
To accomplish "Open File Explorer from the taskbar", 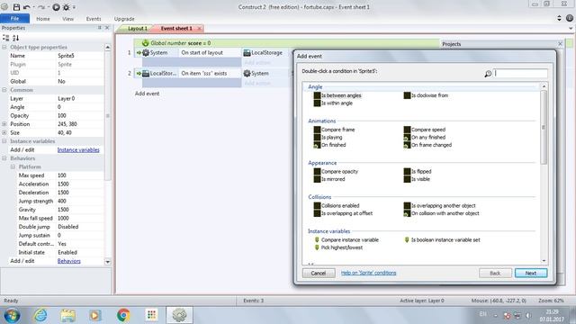I will [68, 315].
